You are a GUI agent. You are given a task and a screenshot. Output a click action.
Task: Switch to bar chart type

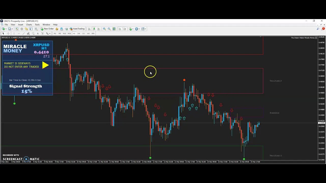[89, 29]
